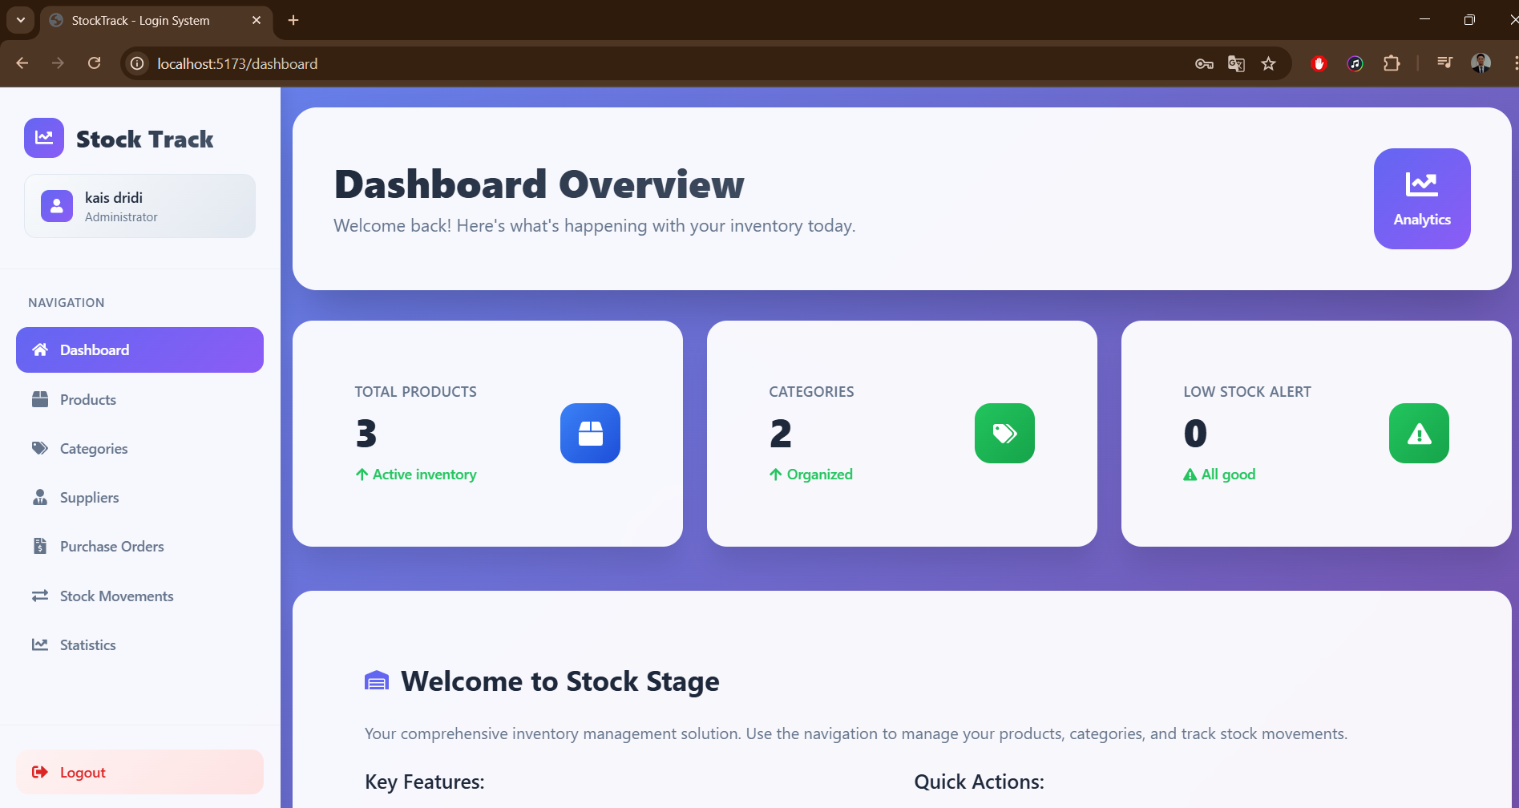Go back using the browser back arrow

(22, 63)
